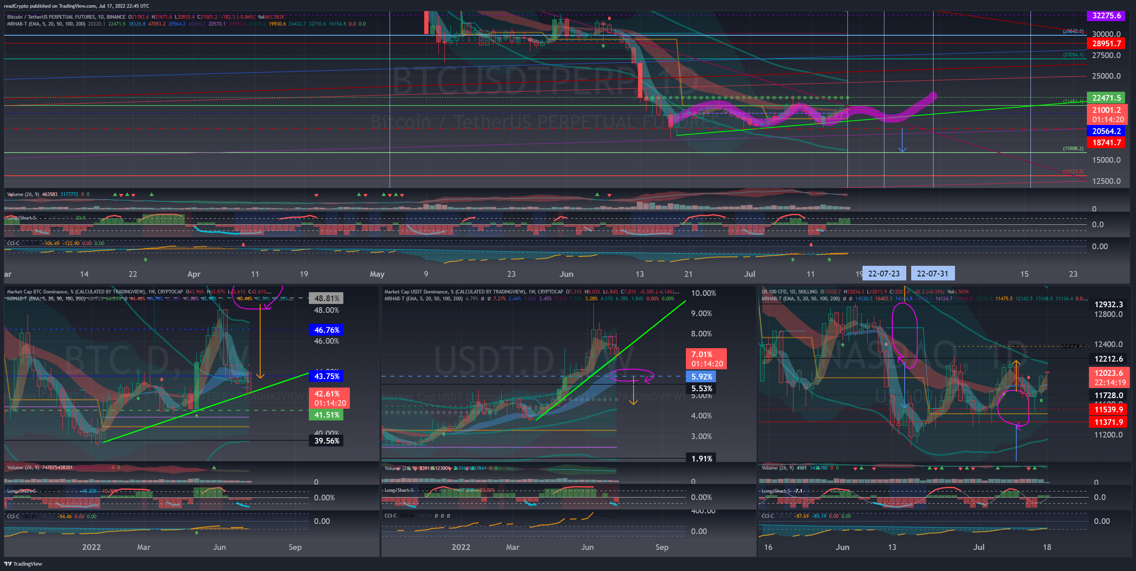
Task: Click the red 42.61% label in BTC.D panel
Action: click(329, 398)
